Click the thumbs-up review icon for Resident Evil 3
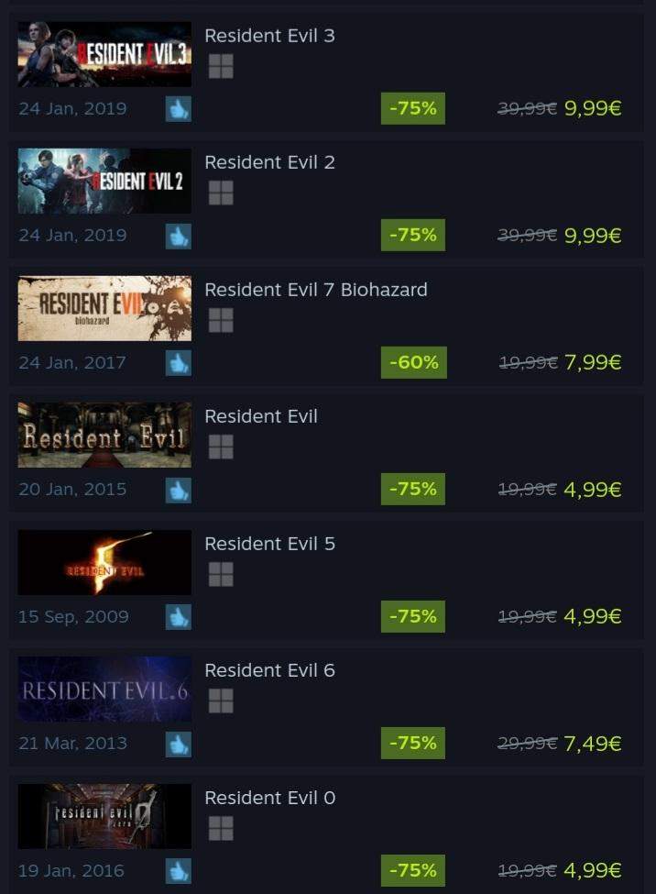Image resolution: width=656 pixels, height=894 pixels. pyautogui.click(x=179, y=108)
